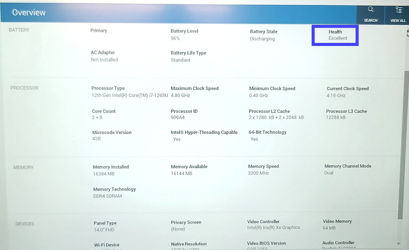The width and height of the screenshot is (409, 250).
Task: Open the View All settings icon
Action: [399, 10]
